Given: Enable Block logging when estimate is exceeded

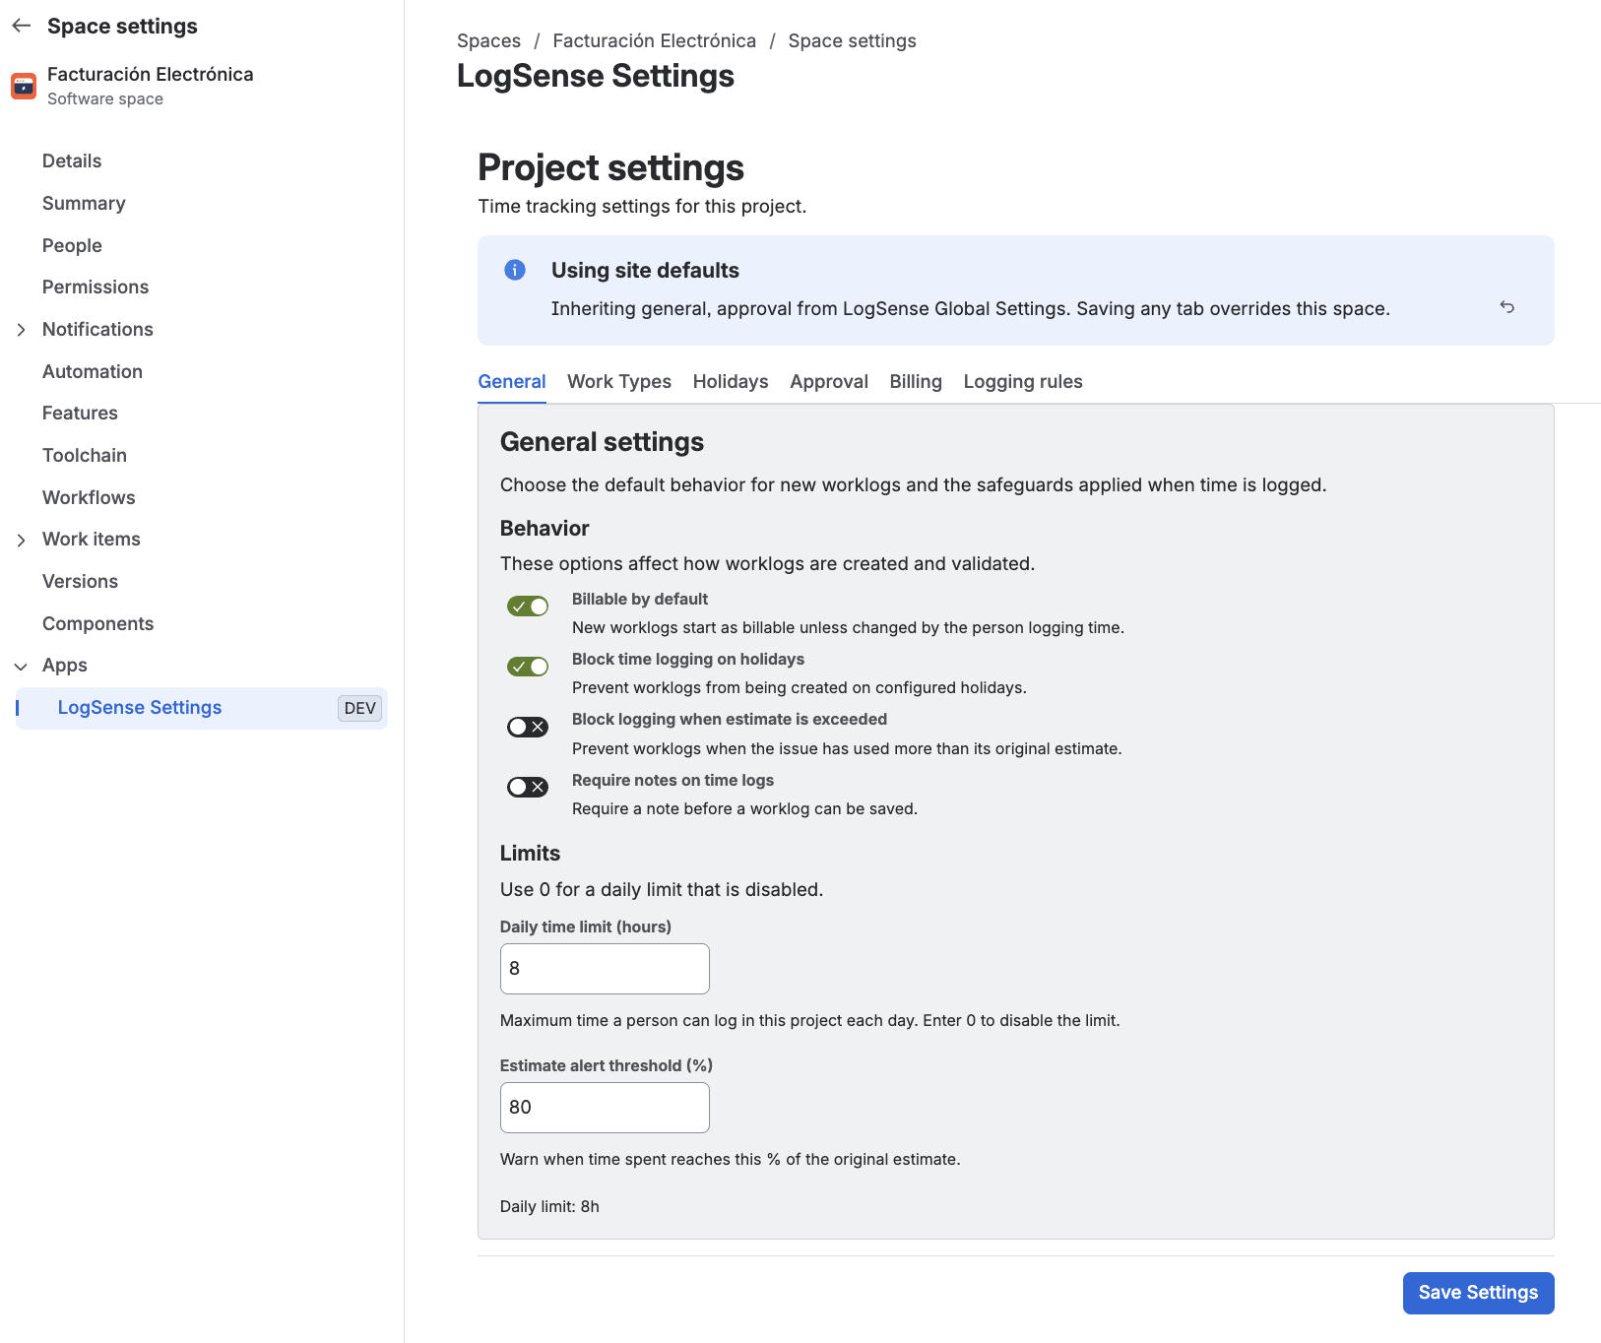Looking at the screenshot, I should point(528,727).
